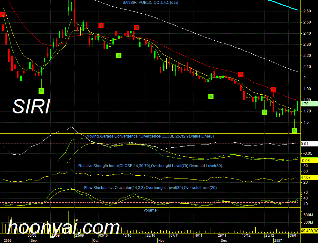Click the 2.40 price axis label

pyautogui.click(x=307, y=33)
